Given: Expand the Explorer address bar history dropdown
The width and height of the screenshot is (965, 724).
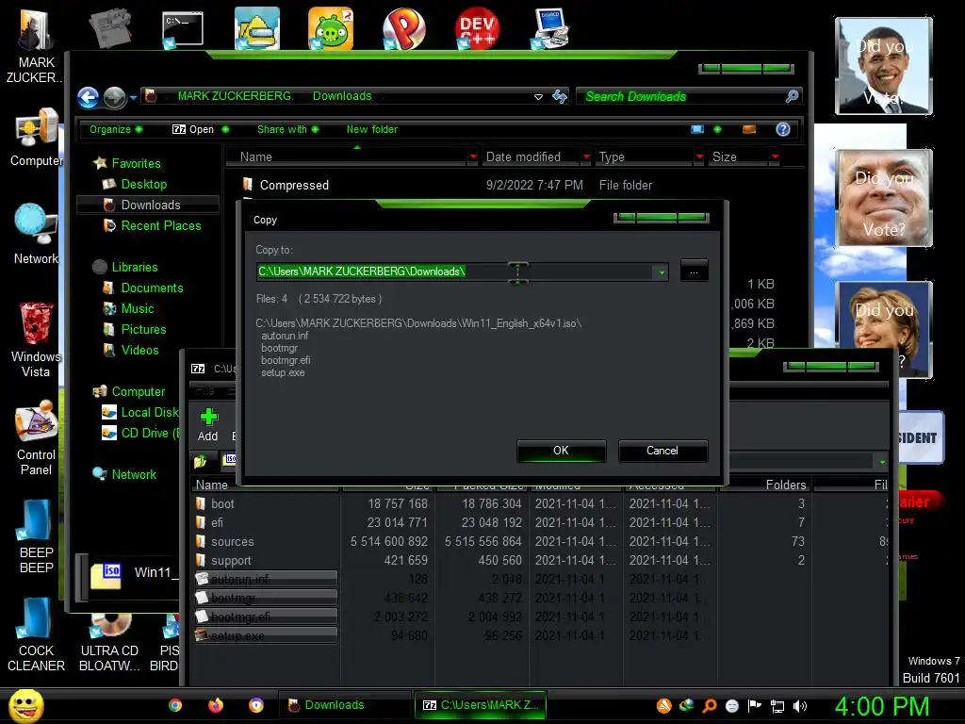Looking at the screenshot, I should point(538,97).
